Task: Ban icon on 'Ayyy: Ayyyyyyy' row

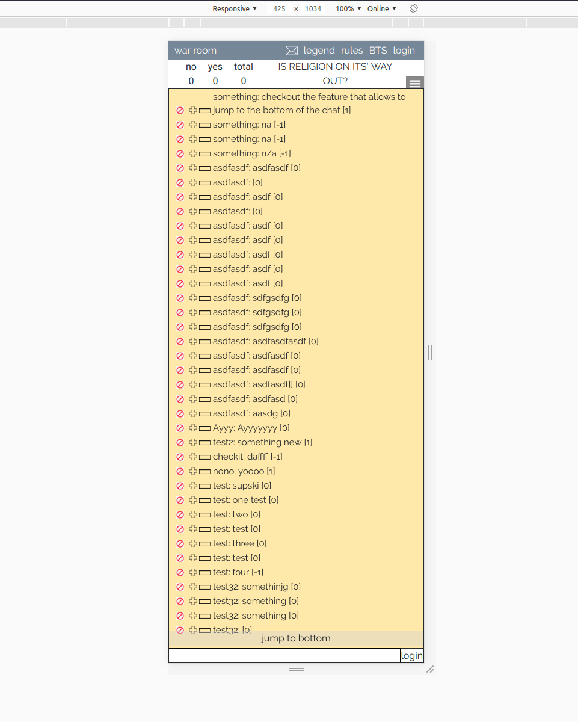Action: pos(180,428)
